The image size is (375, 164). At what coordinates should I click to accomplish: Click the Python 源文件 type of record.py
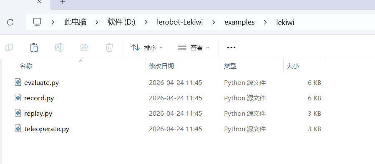point(245,98)
